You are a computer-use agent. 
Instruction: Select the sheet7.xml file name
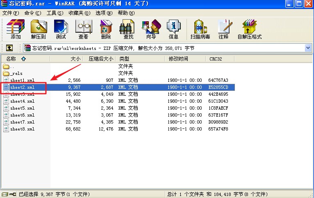22,122
